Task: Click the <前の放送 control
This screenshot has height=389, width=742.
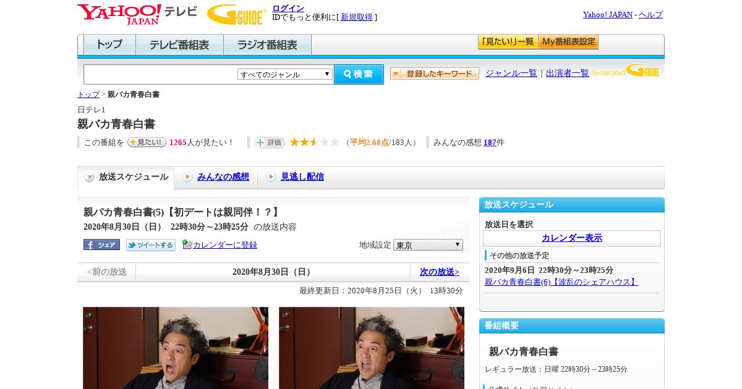Action: pos(107,272)
